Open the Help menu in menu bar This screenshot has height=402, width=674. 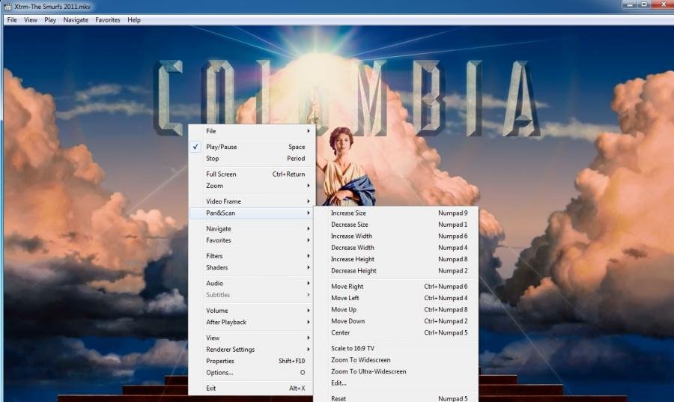point(134,19)
